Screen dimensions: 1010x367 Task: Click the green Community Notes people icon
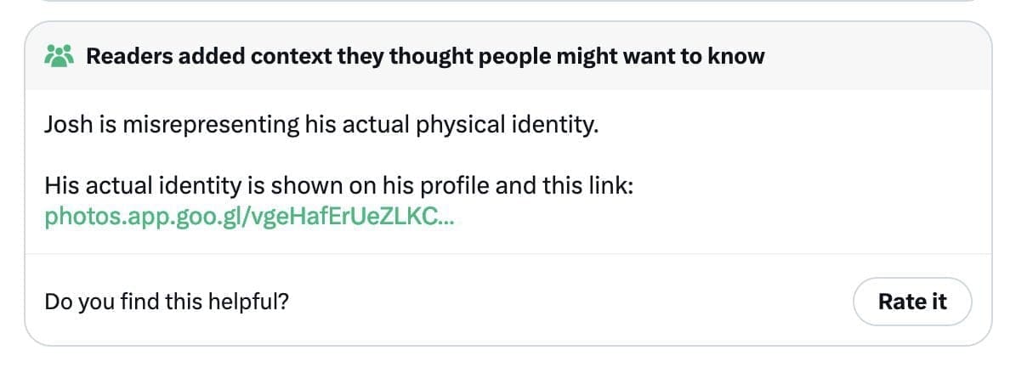tap(60, 57)
